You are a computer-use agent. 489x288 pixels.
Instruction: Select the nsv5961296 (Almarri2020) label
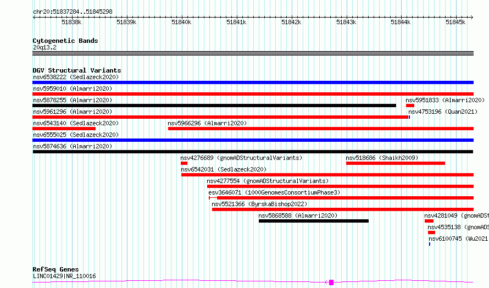[x=73, y=112]
